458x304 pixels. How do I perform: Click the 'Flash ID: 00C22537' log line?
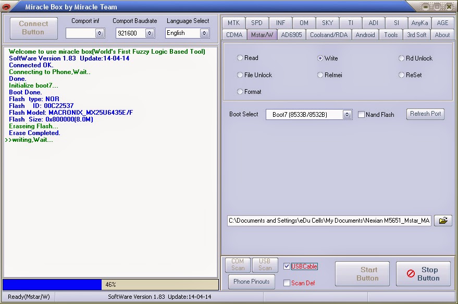tap(41, 106)
